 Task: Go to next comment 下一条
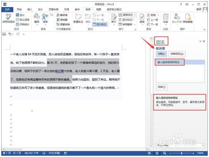point(99,20)
